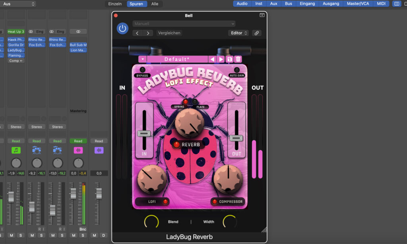Go to previous preset with left chevron
The width and height of the screenshot is (407, 244).
137,33
